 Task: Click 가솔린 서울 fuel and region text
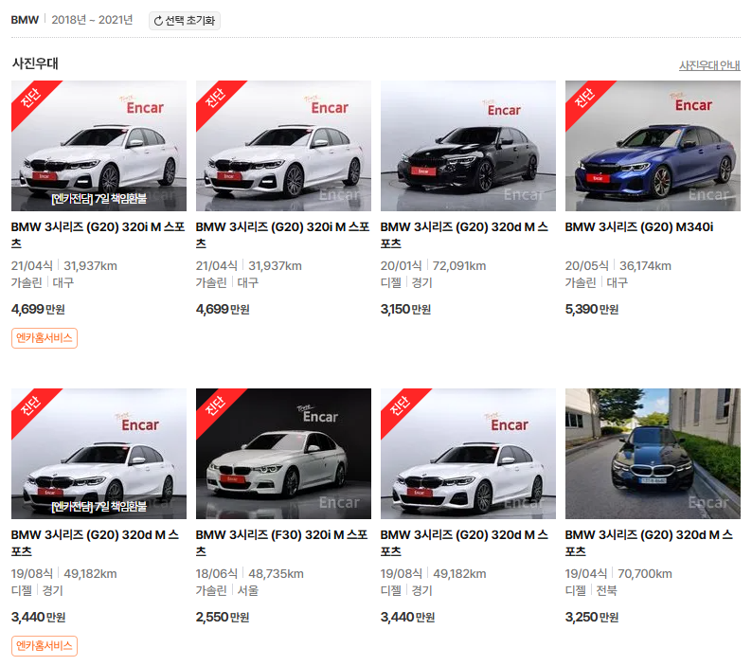227,590
